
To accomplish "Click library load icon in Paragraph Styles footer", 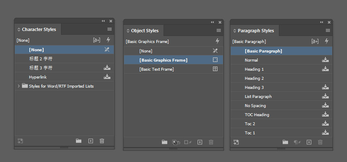I will 236,142.
